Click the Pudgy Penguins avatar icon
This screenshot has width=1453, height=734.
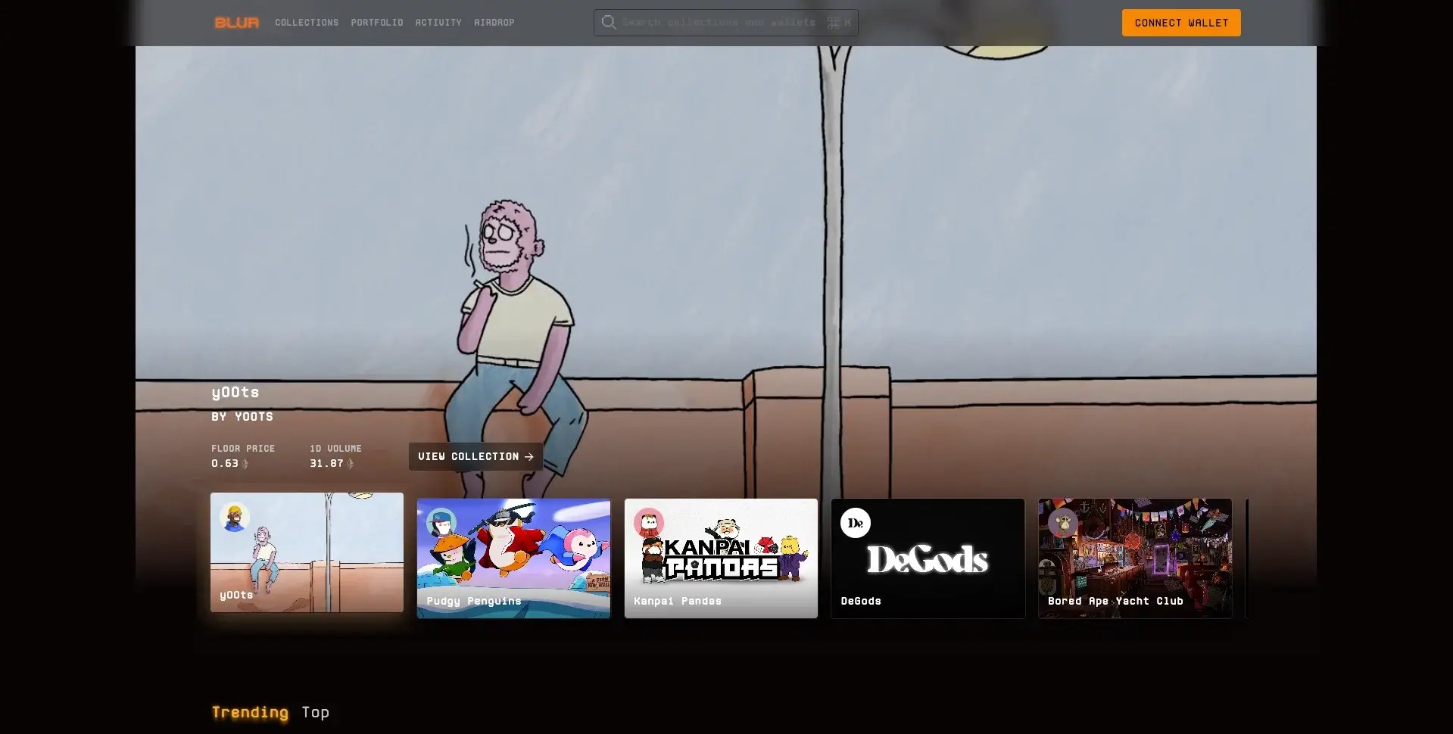(441, 523)
